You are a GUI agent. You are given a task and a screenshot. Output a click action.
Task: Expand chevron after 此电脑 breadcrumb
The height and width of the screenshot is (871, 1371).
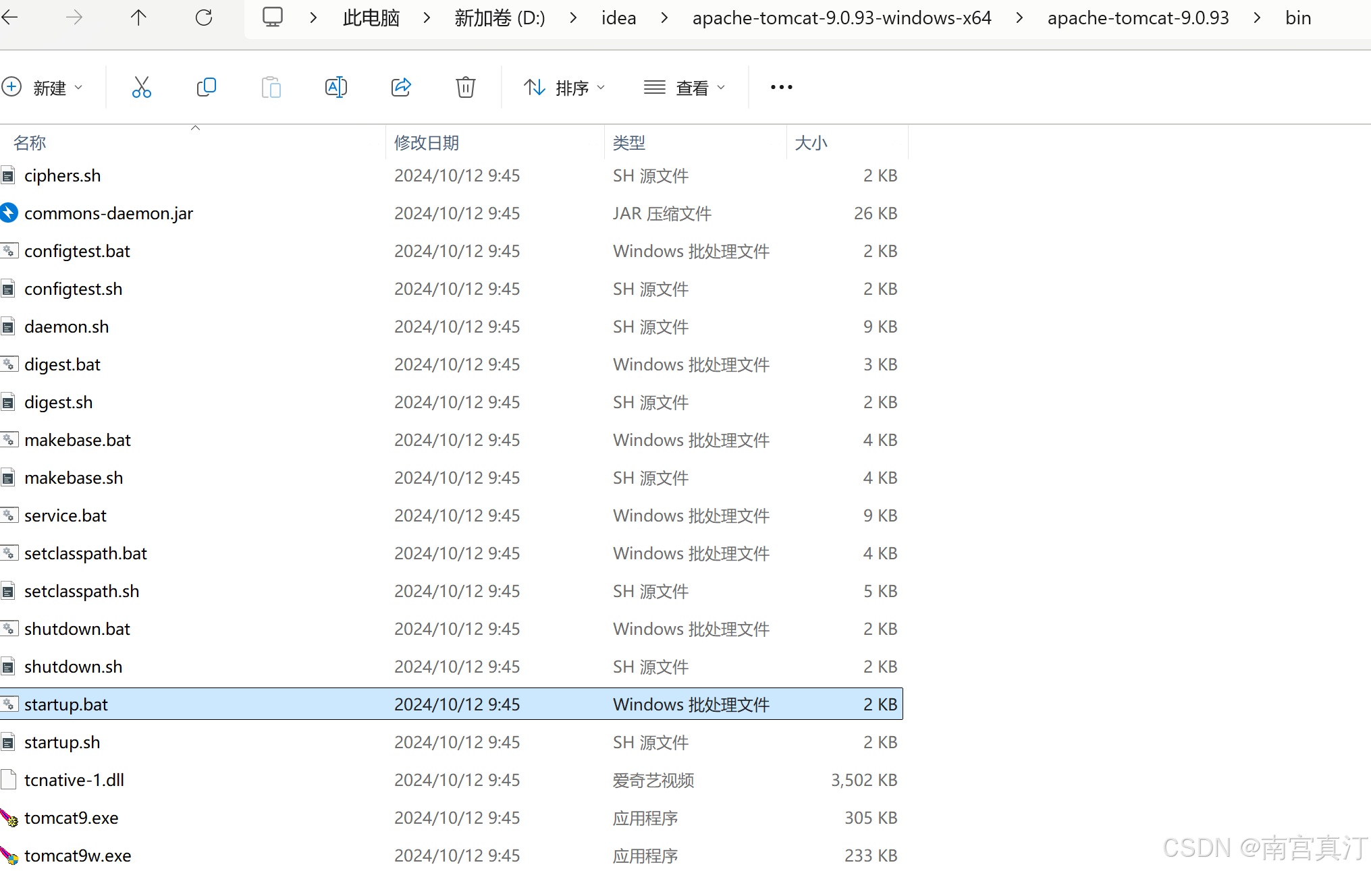click(x=427, y=18)
